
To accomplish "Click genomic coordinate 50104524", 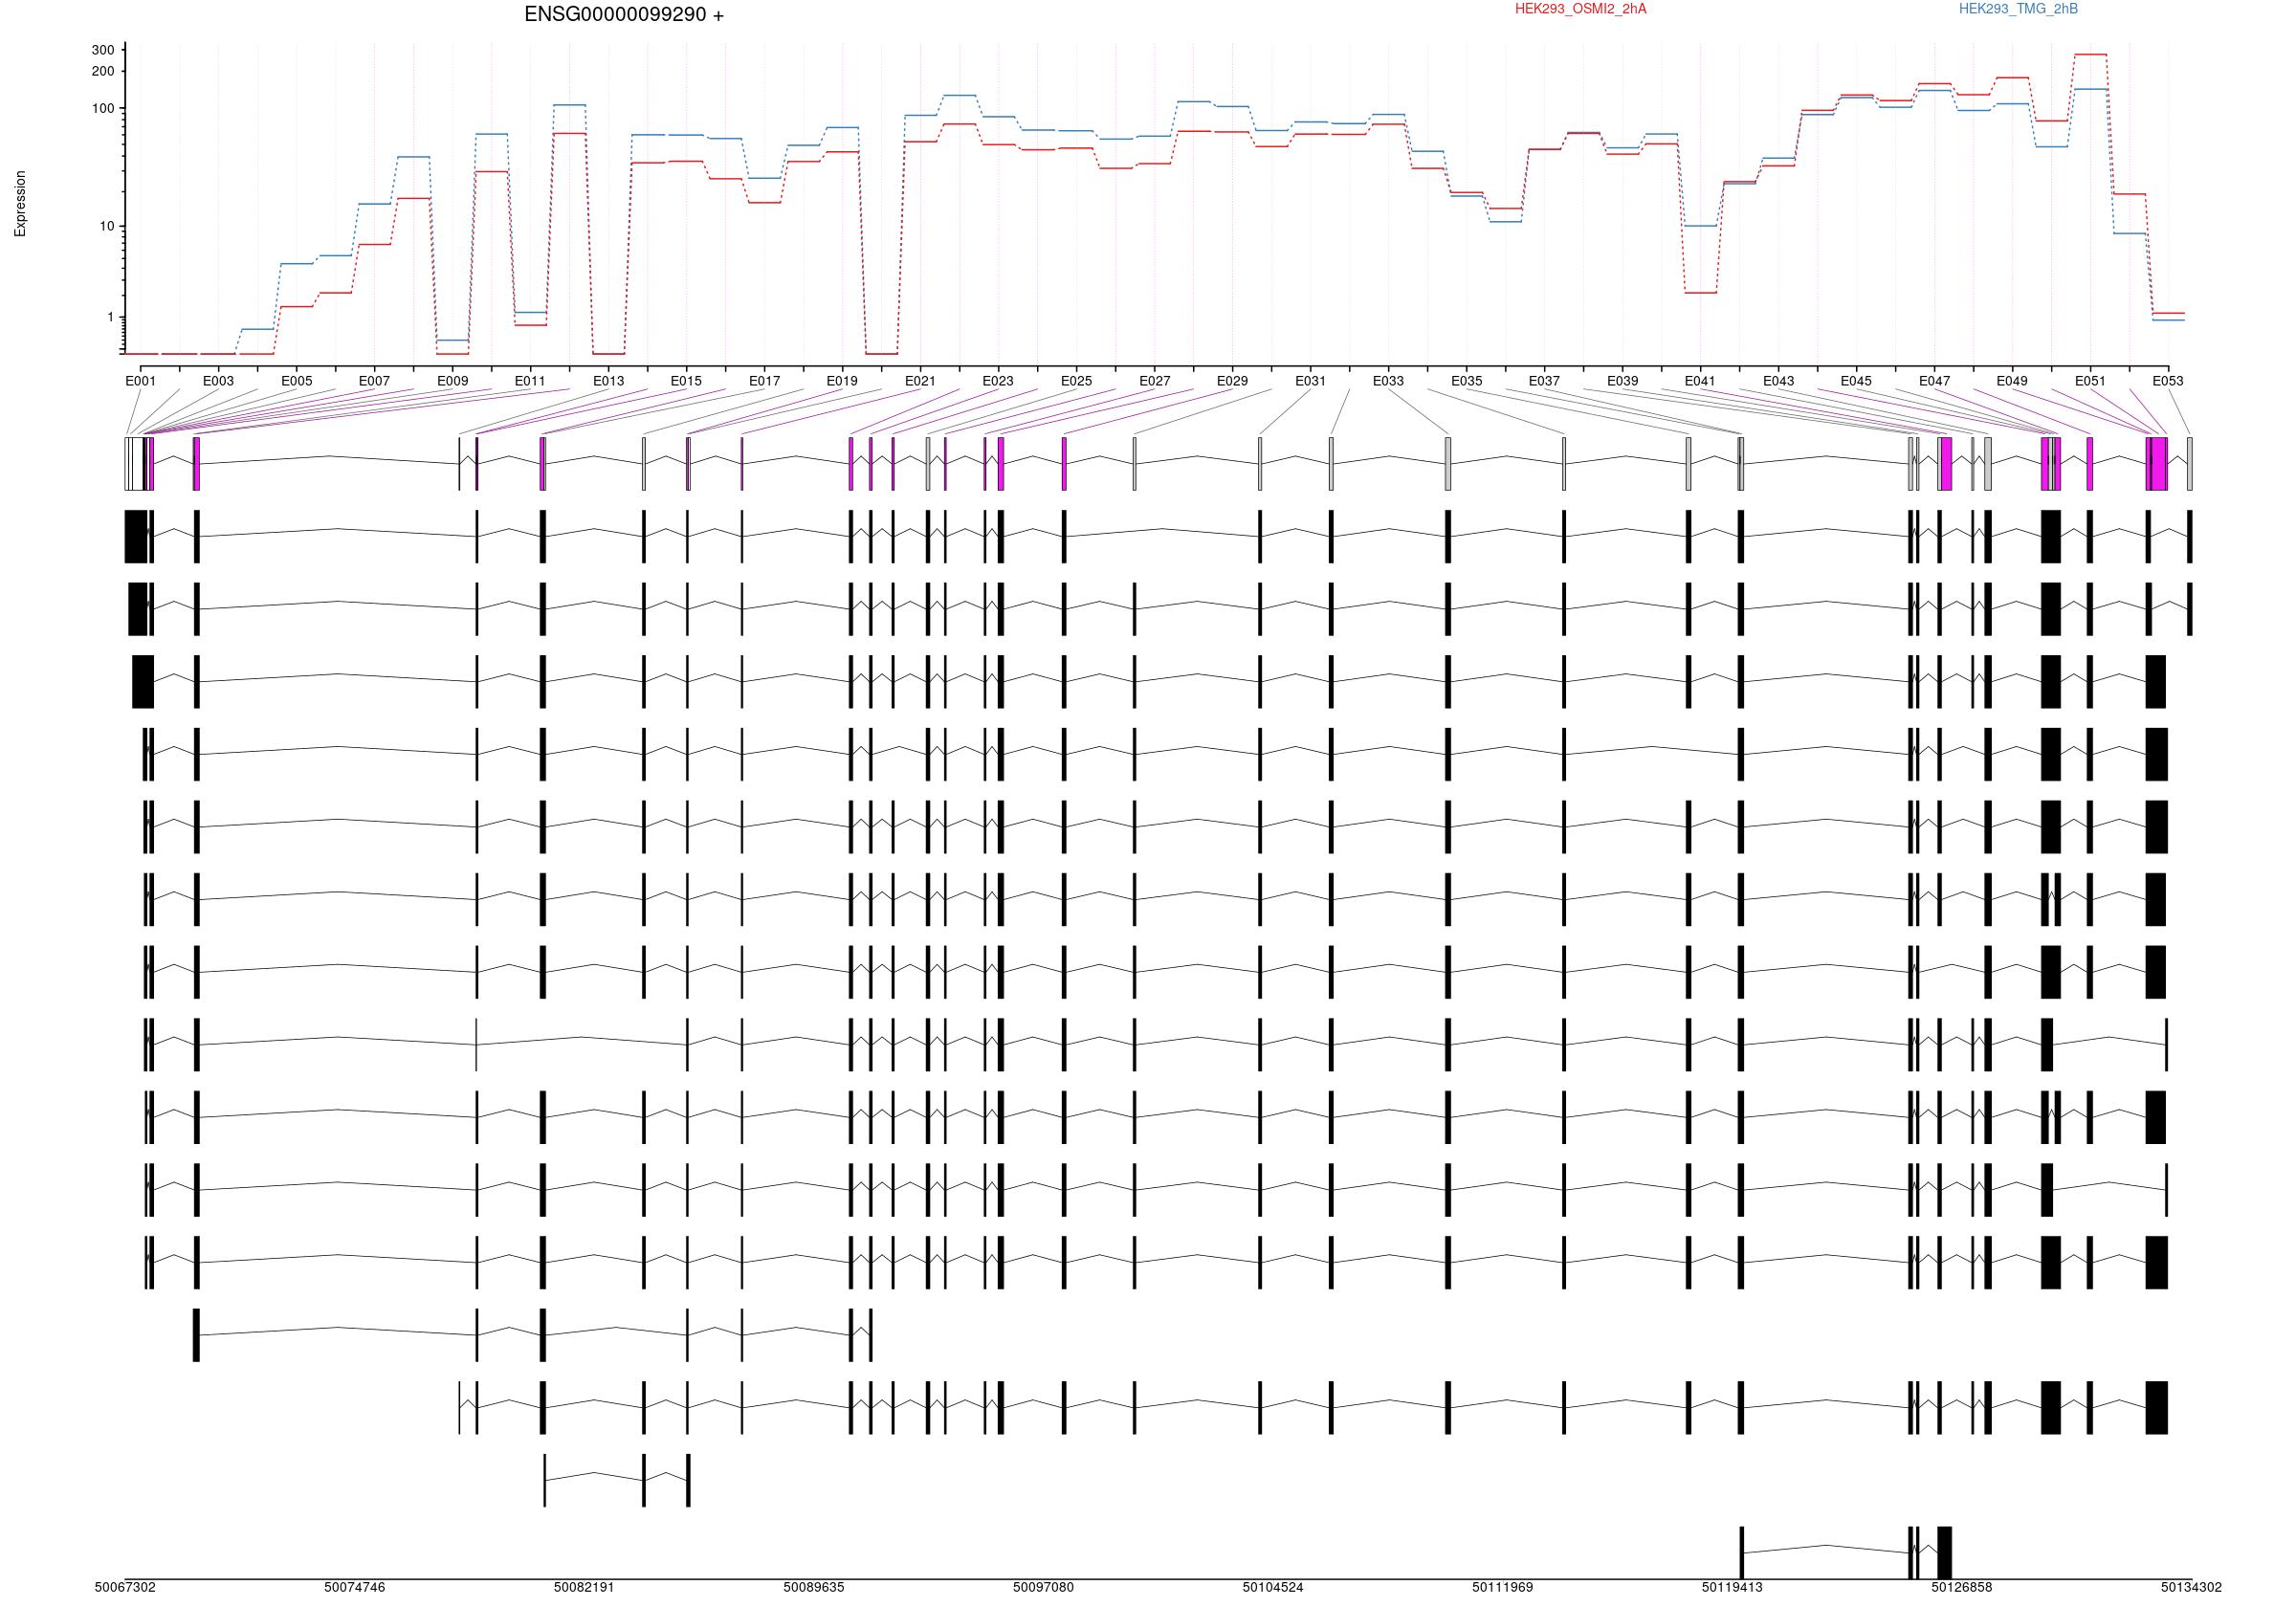I will (1273, 1587).
